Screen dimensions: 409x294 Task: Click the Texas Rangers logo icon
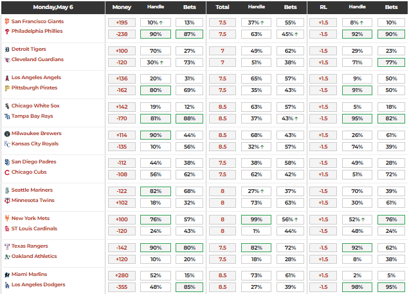pyautogui.click(x=7, y=246)
